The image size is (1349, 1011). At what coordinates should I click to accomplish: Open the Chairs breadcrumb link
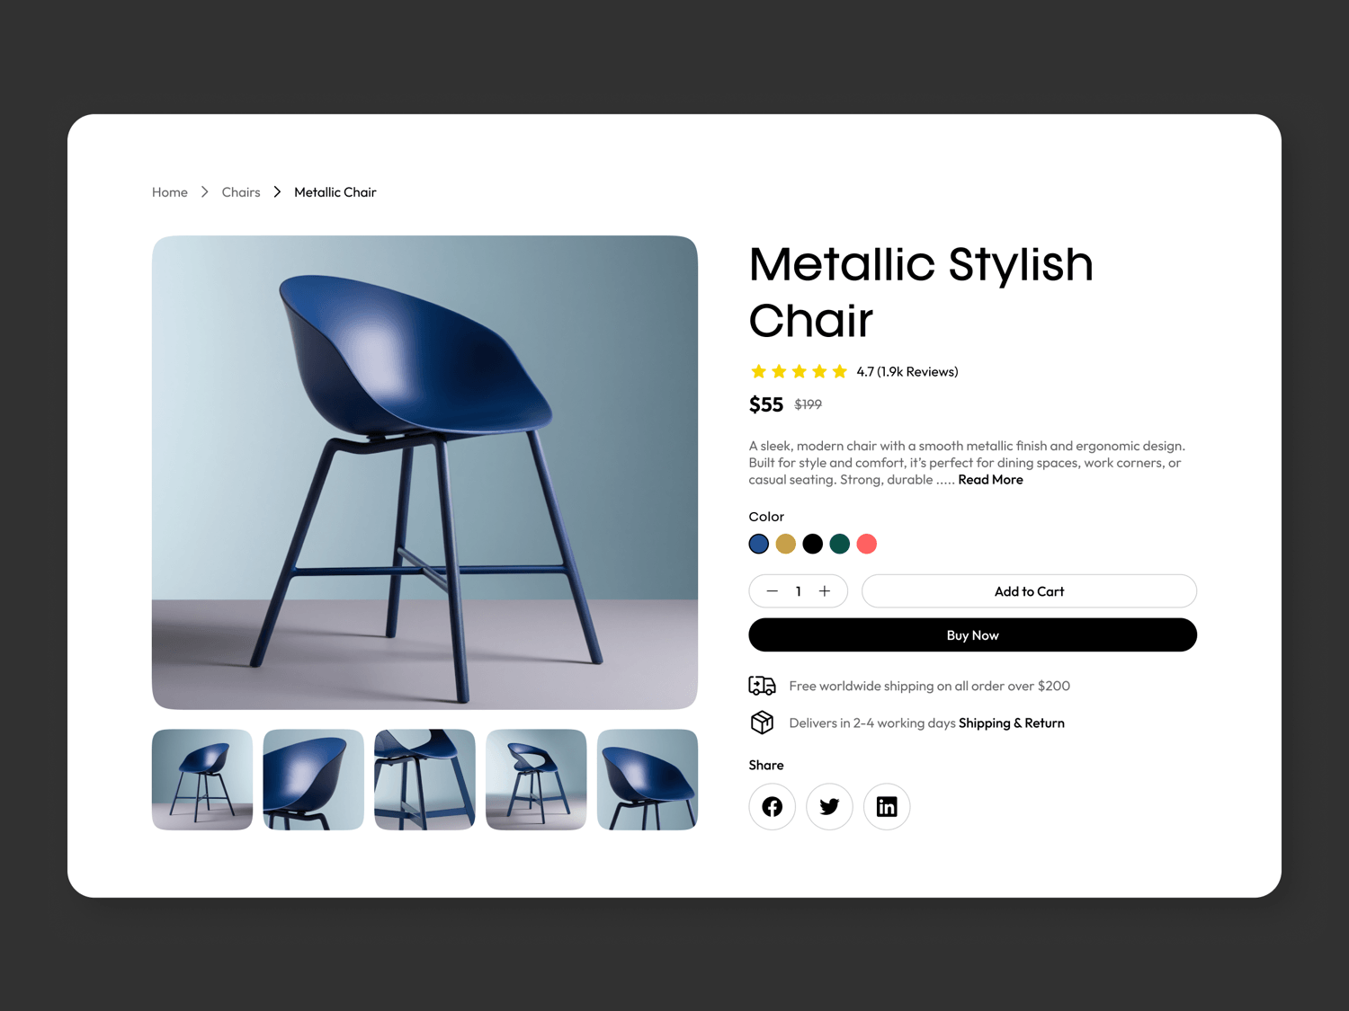pyautogui.click(x=241, y=192)
